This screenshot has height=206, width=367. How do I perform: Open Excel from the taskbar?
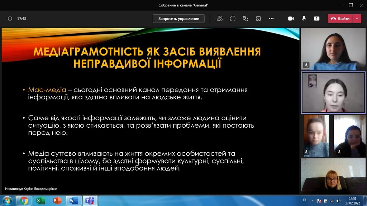[40, 201]
